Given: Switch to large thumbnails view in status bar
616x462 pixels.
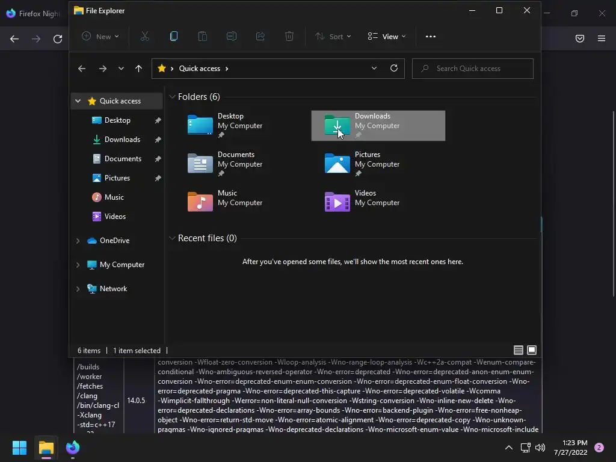Looking at the screenshot, I should coord(532,350).
